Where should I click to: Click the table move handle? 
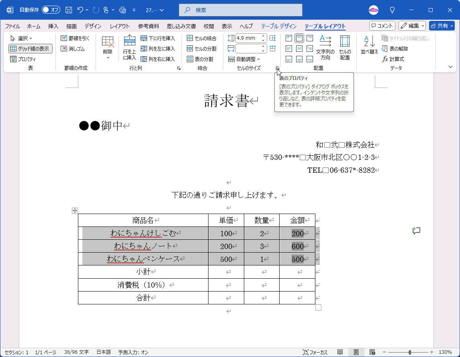pyautogui.click(x=75, y=210)
